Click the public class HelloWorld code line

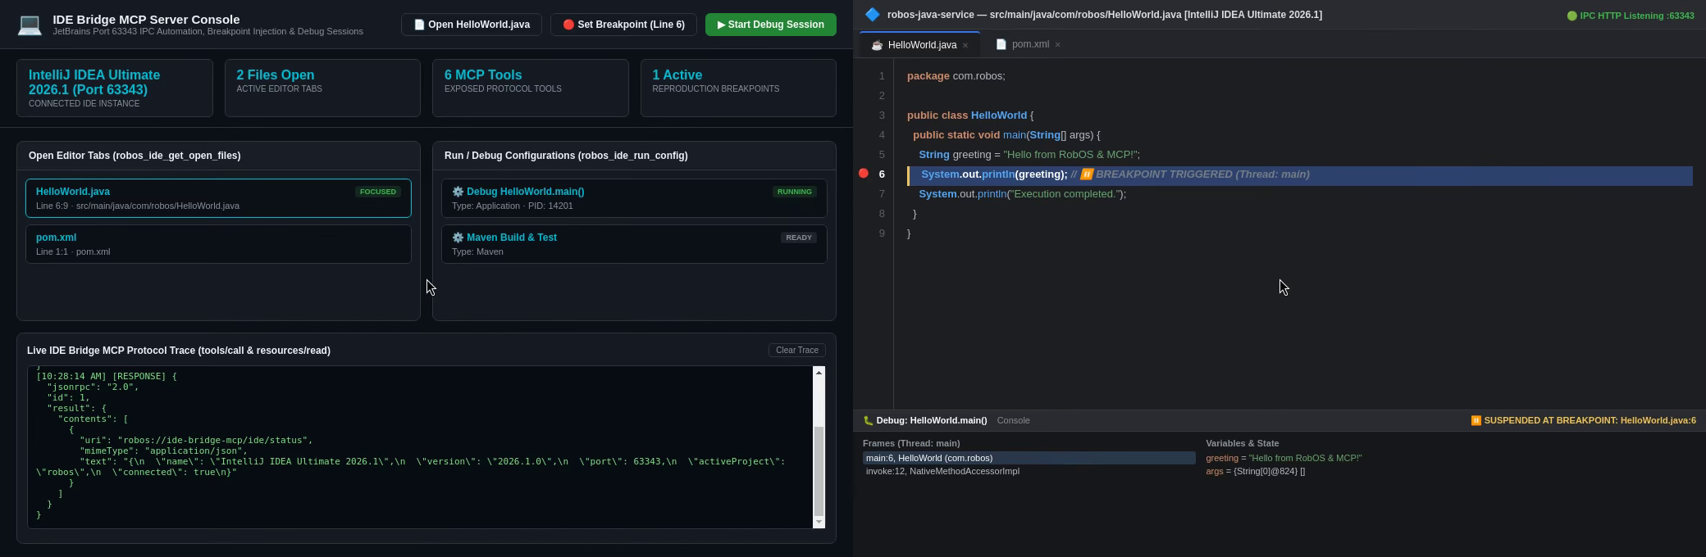pos(970,115)
